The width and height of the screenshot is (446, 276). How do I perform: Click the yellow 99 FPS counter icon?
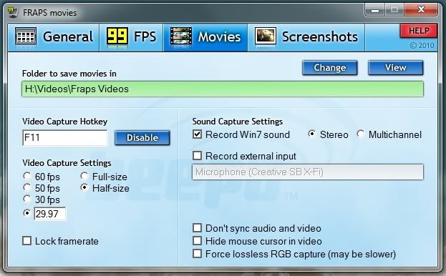pyautogui.click(x=117, y=36)
